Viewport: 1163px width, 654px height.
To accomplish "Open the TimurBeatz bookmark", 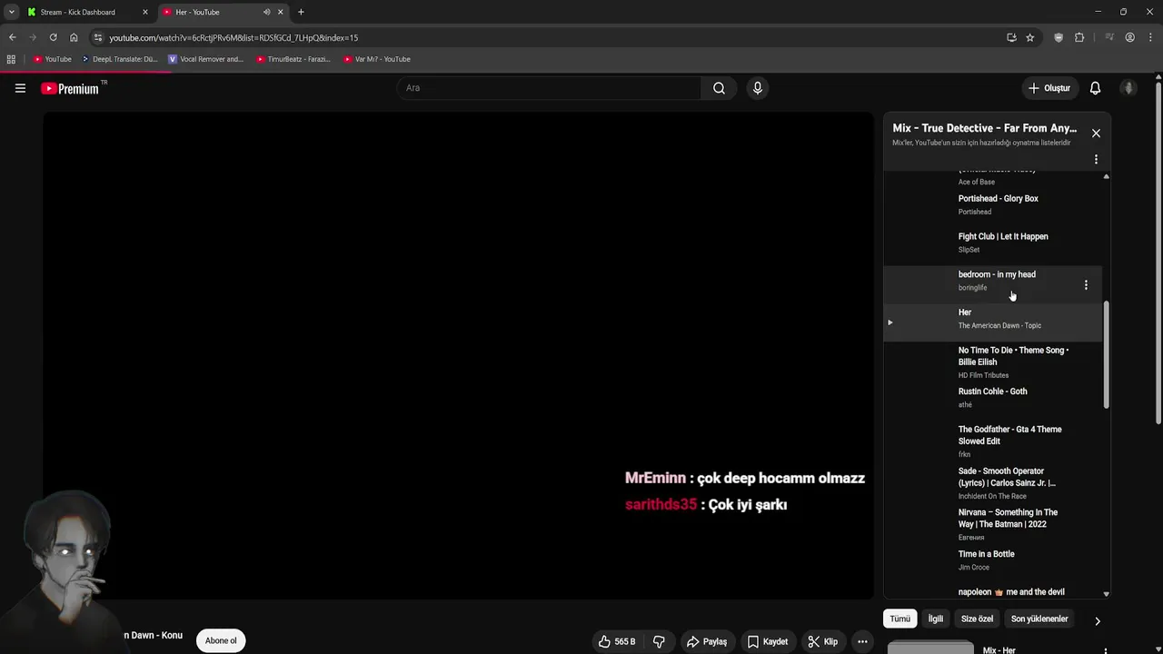I will coord(293,59).
